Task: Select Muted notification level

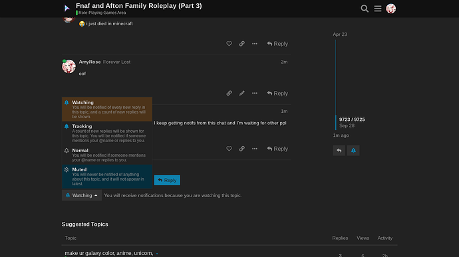Action: pos(107,176)
